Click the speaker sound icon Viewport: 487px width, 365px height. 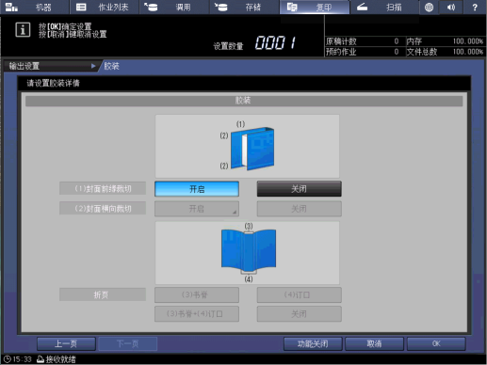coord(451,7)
